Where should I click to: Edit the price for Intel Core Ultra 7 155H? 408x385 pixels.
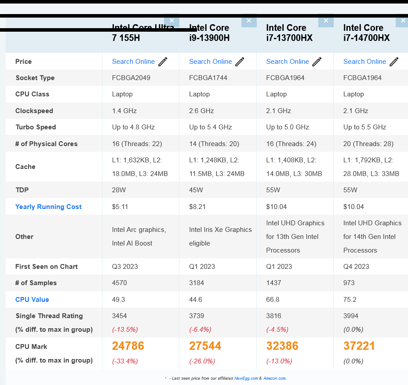(163, 62)
